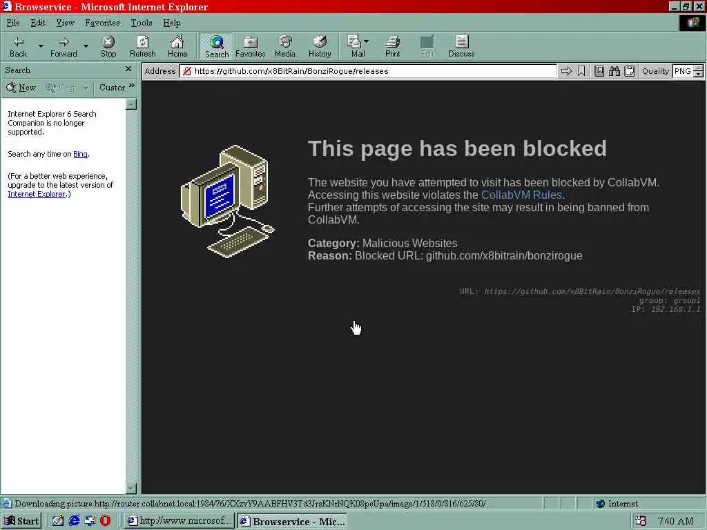
Task: Click the Discuss toolbar icon
Action: pos(462,46)
